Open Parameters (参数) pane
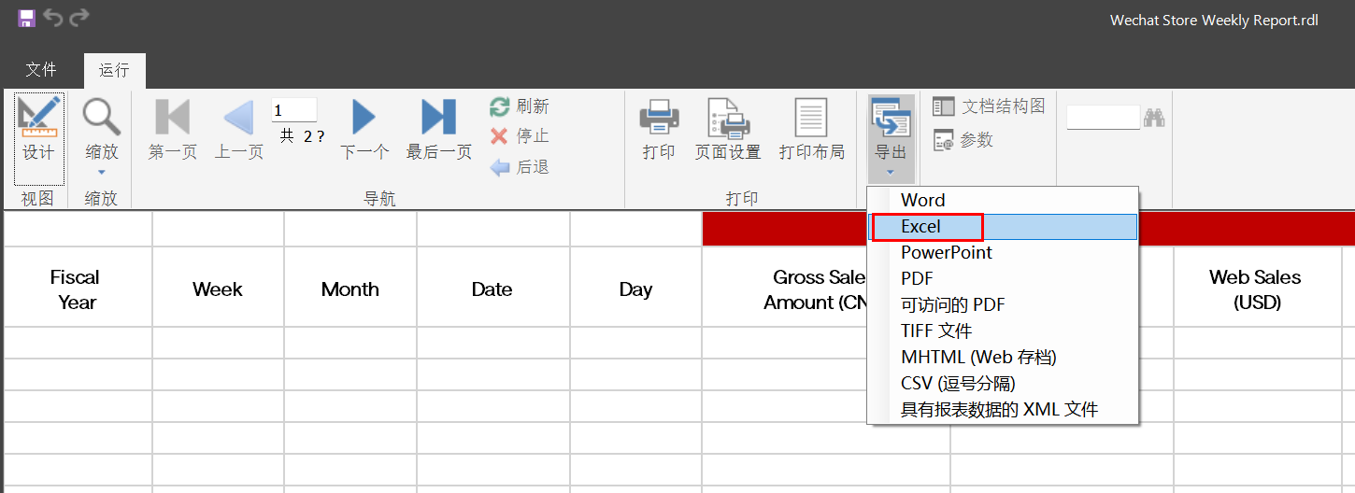Screen dimensions: 1355x493 (963, 140)
